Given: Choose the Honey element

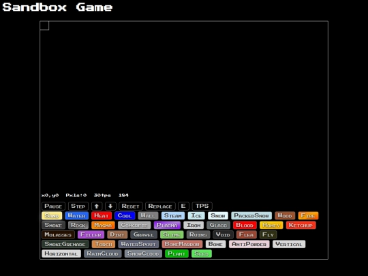Looking at the screenshot, I should pyautogui.click(x=271, y=225).
